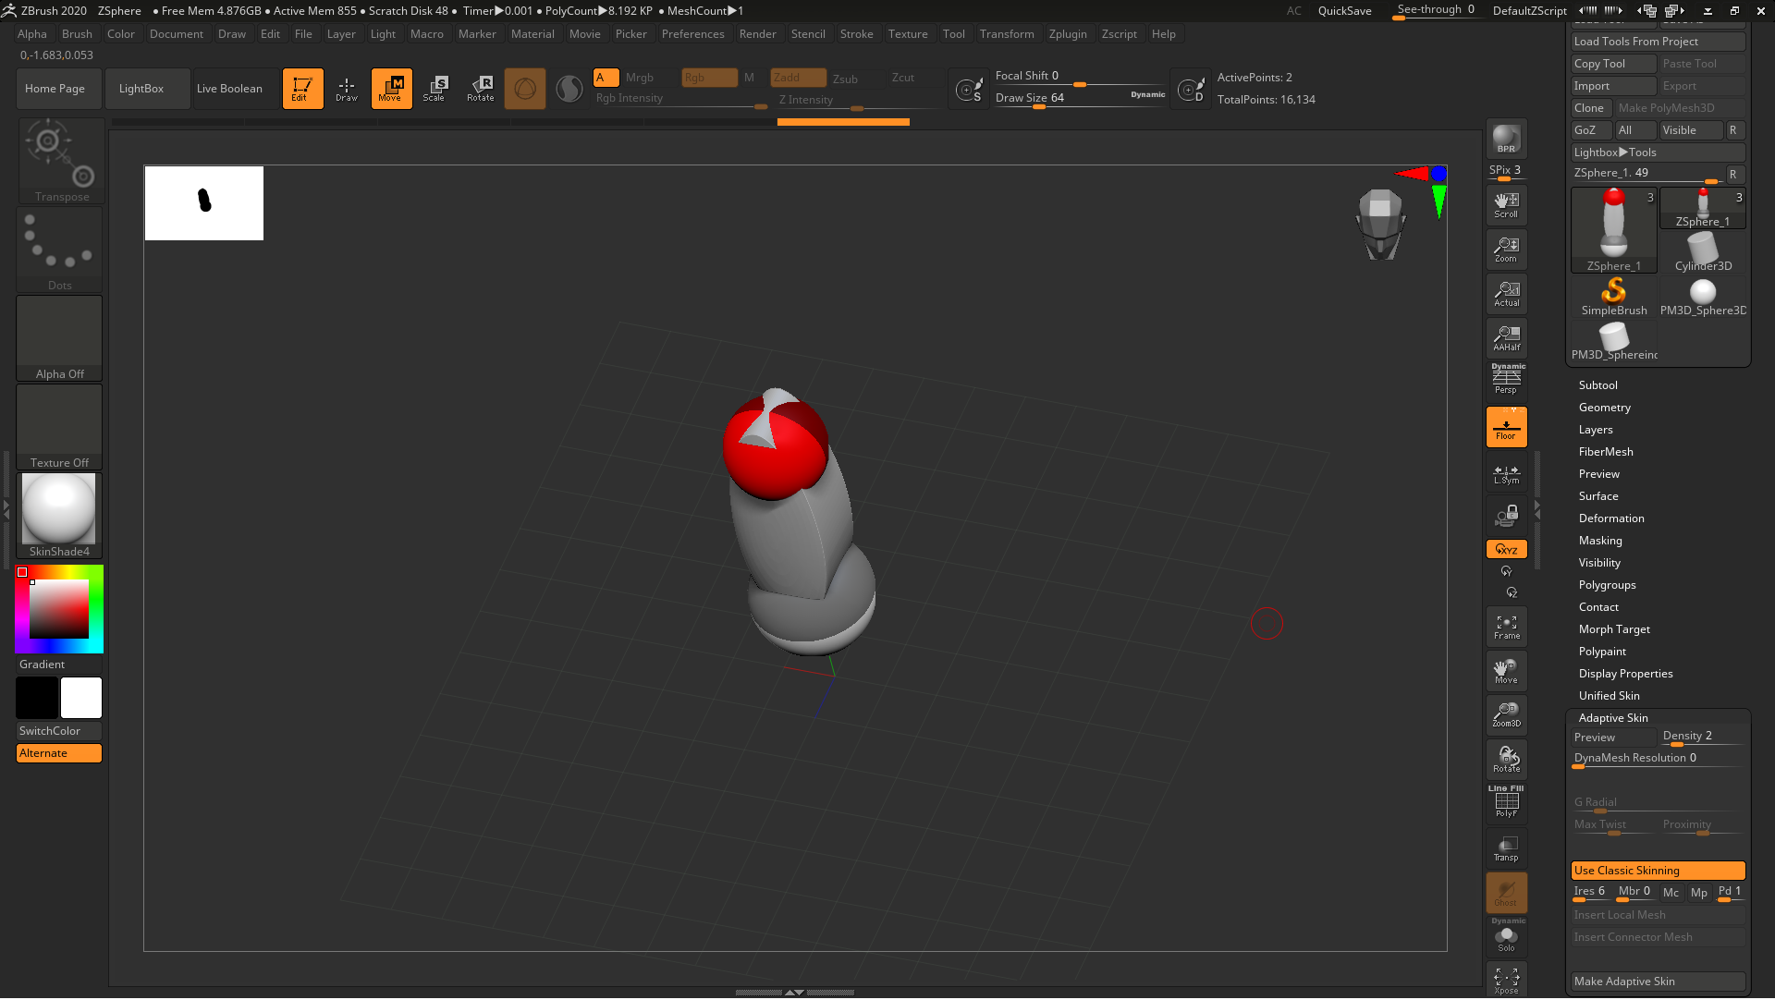Open the Zplugin menu
This screenshot has height=1000, width=1775.
tap(1068, 34)
